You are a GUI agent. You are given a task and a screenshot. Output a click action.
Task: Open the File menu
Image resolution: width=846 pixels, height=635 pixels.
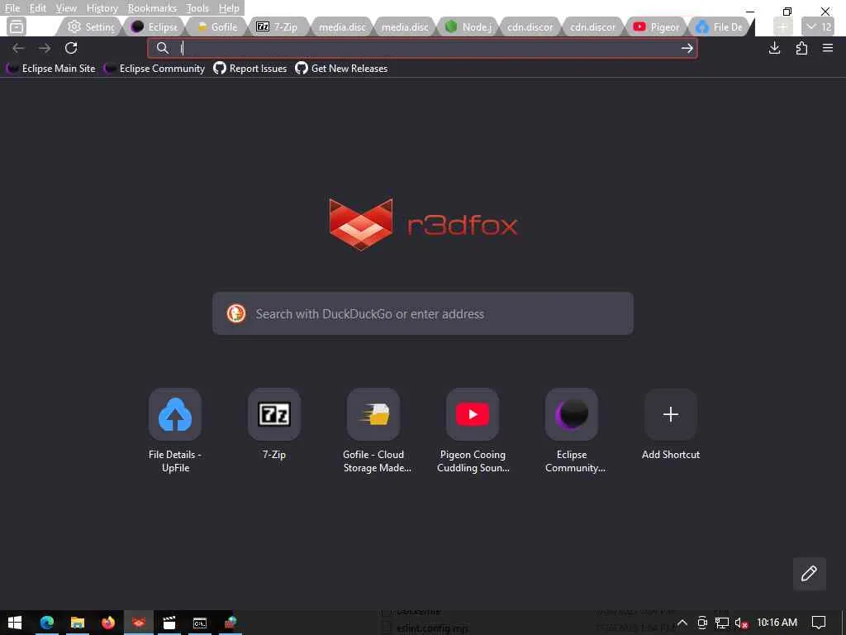12,8
